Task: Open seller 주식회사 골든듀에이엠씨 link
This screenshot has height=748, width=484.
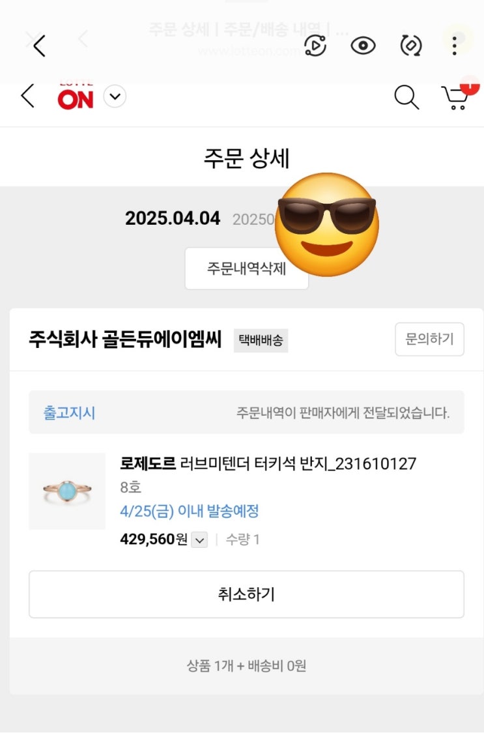Action: click(x=125, y=339)
